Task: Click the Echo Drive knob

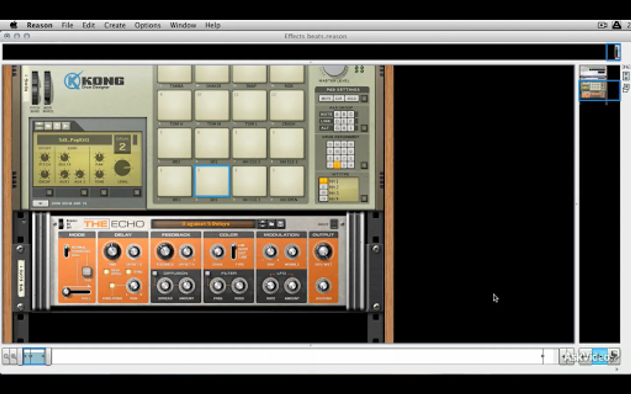Action: [217, 252]
